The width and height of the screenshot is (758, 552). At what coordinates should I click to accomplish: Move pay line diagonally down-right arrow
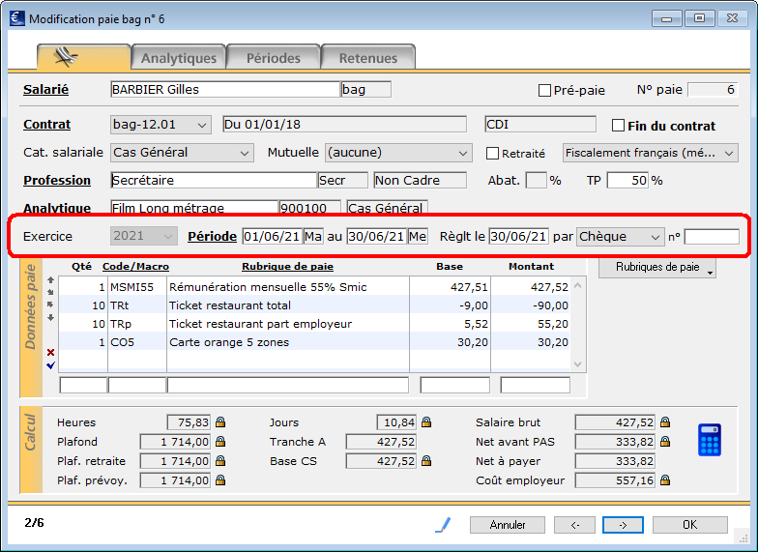click(50, 292)
